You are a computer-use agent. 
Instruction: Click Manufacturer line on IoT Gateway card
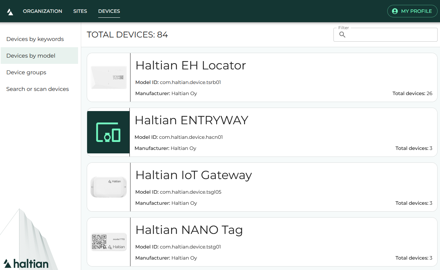click(166, 203)
